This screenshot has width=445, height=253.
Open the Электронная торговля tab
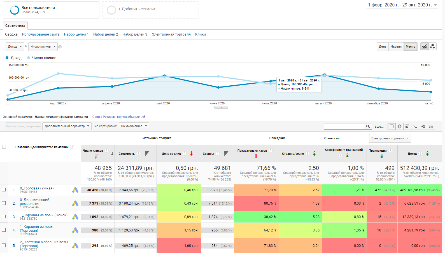click(x=171, y=34)
